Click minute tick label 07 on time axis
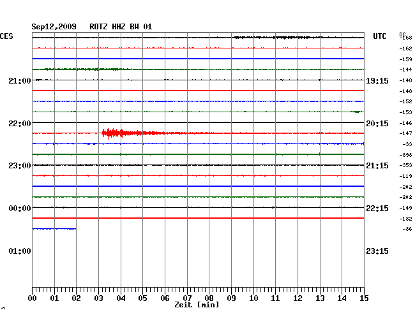The image size is (415, 315). pos(187,298)
